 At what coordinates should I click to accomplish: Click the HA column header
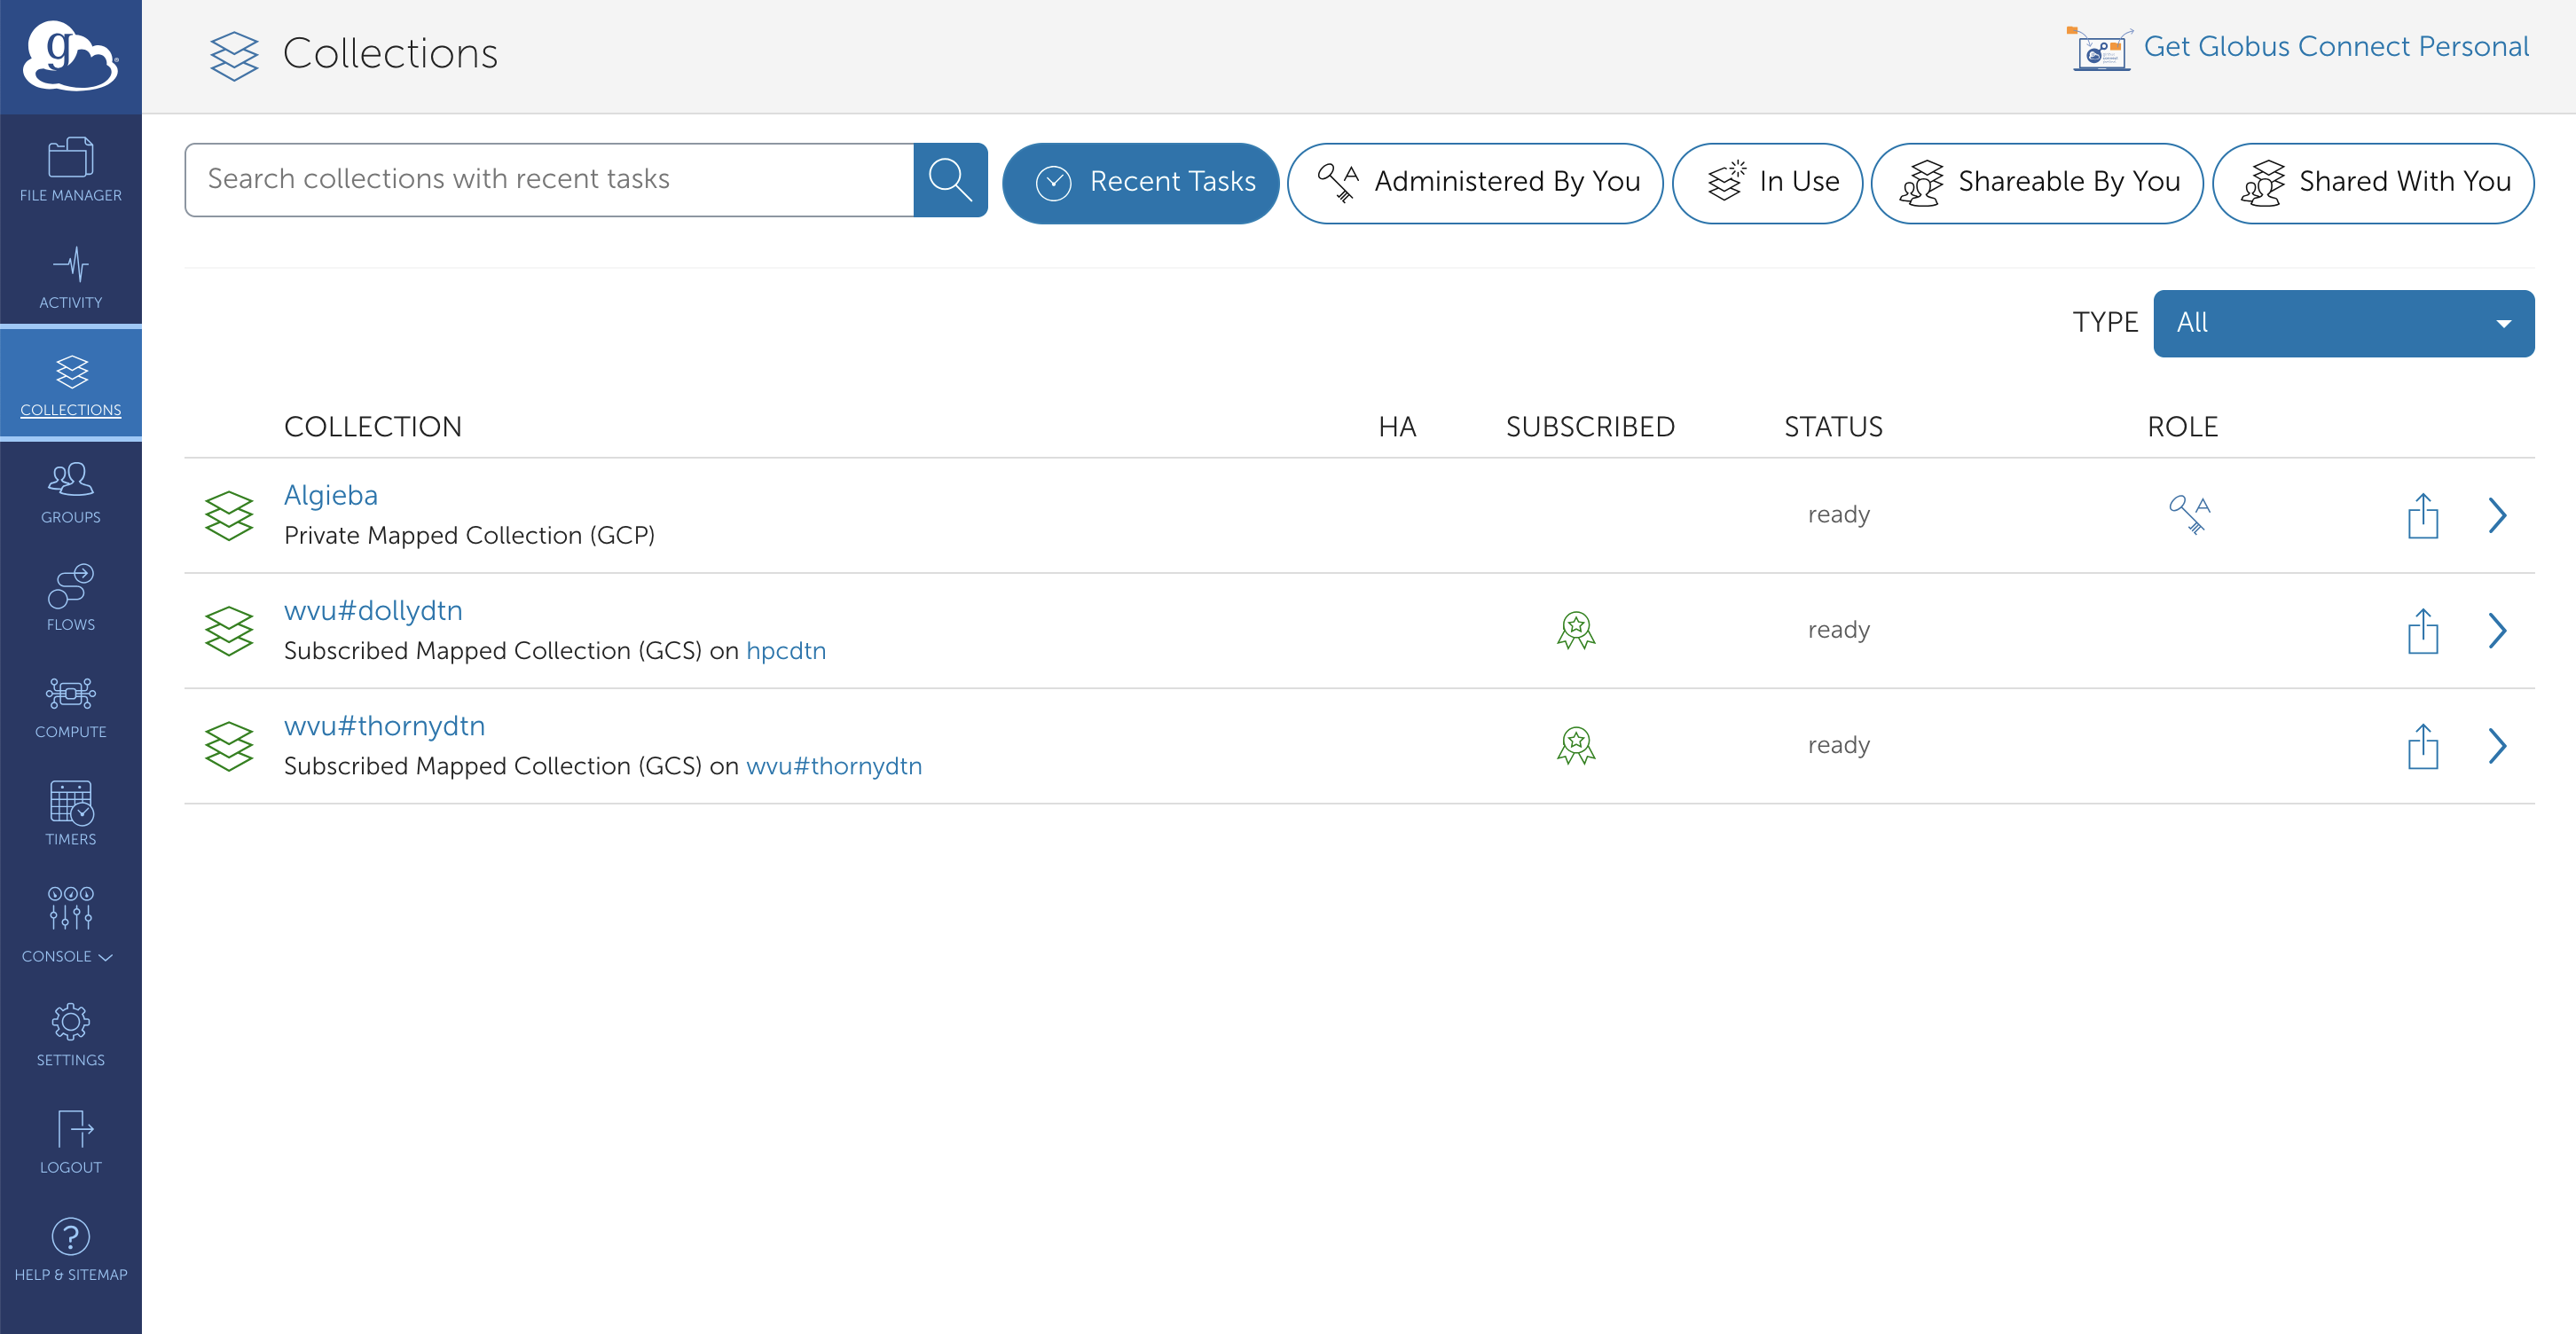point(1397,427)
